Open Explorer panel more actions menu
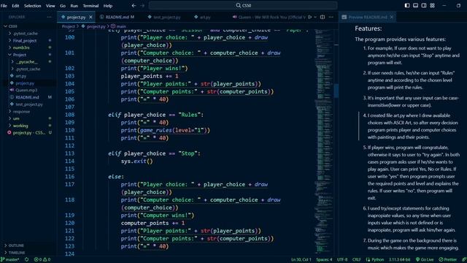 tap(49, 17)
